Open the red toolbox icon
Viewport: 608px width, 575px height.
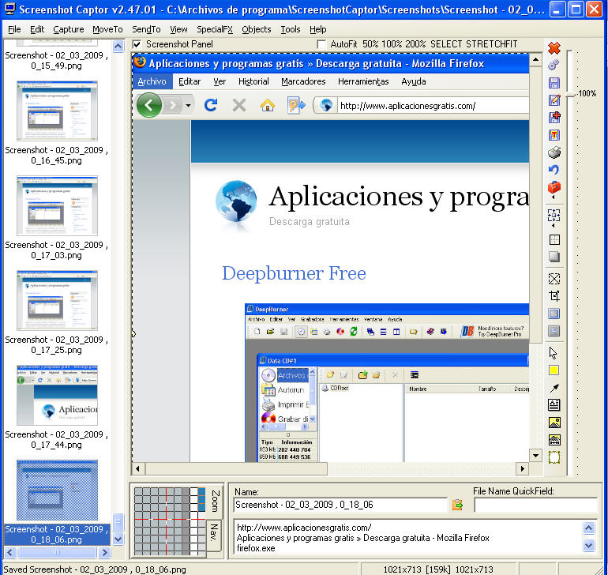[554, 187]
